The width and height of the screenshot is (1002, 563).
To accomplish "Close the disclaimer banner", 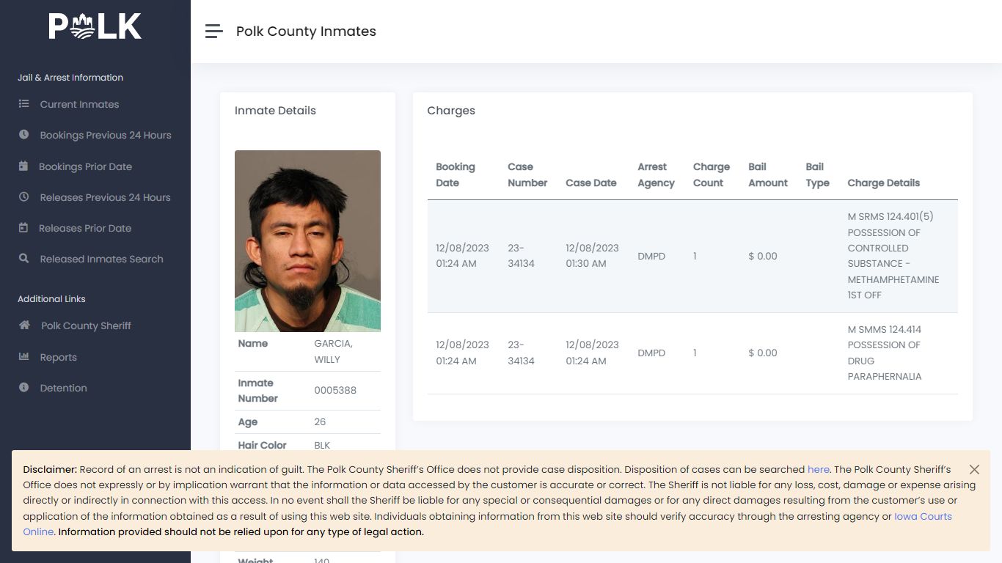I will point(974,469).
